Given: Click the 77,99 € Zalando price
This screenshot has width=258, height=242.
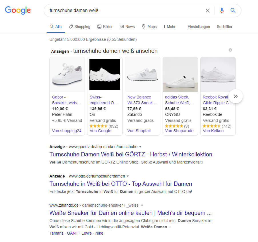Looking at the screenshot, I should [x=134, y=109].
